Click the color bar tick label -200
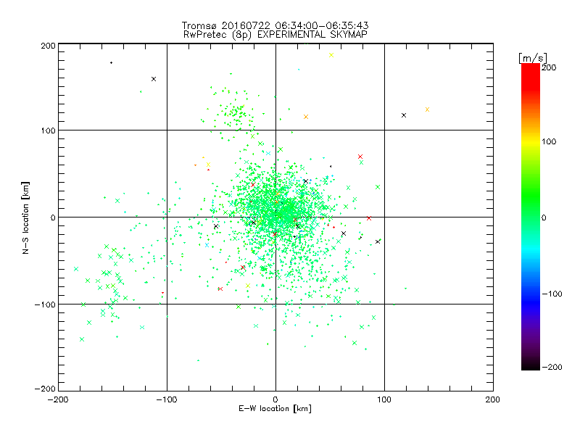The width and height of the screenshot is (580, 435). tap(552, 367)
